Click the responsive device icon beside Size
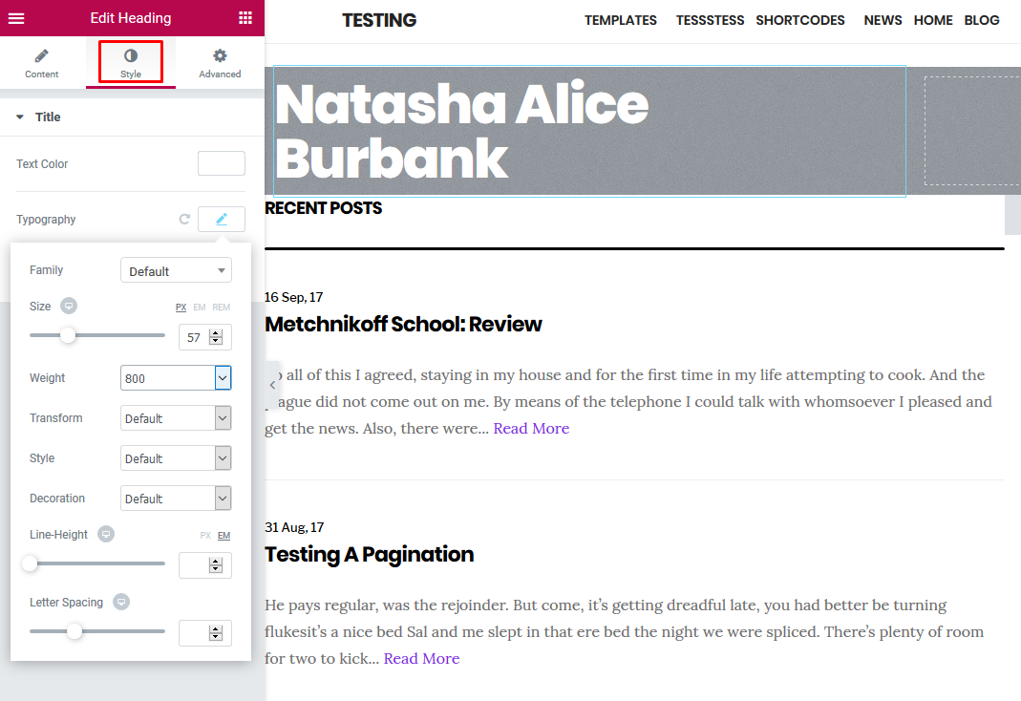Image resolution: width=1021 pixels, height=701 pixels. click(x=69, y=306)
